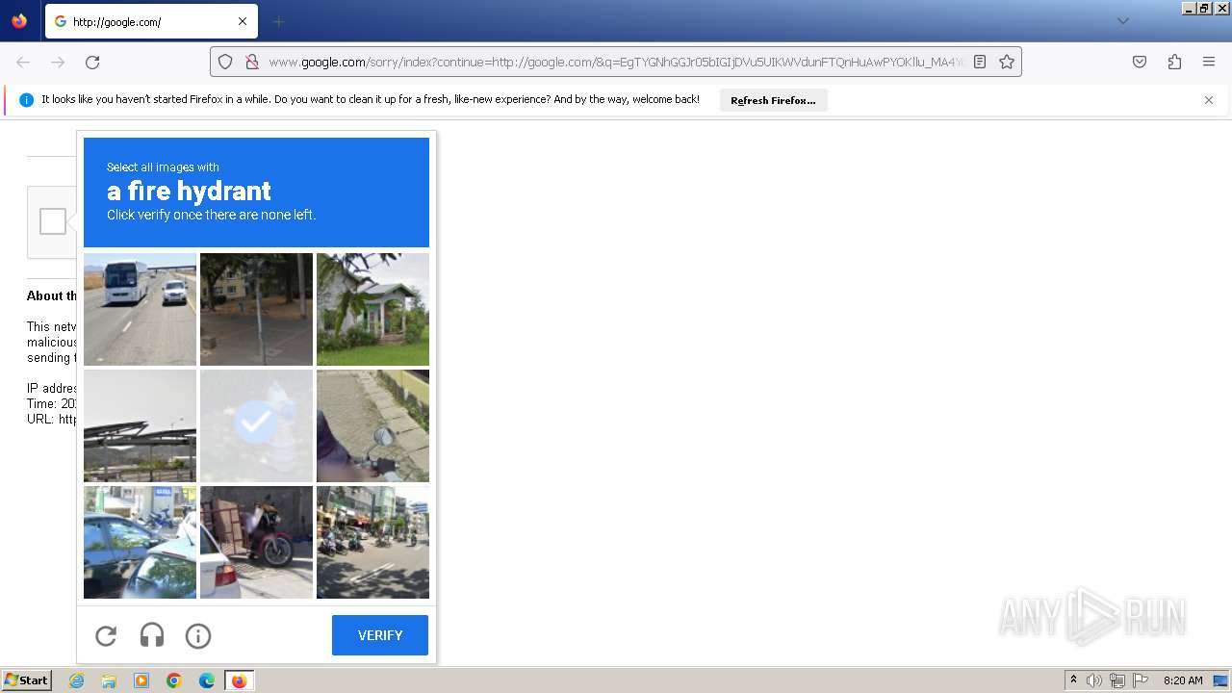
Task: Open the Extensions puzzle icon
Action: pos(1174,62)
